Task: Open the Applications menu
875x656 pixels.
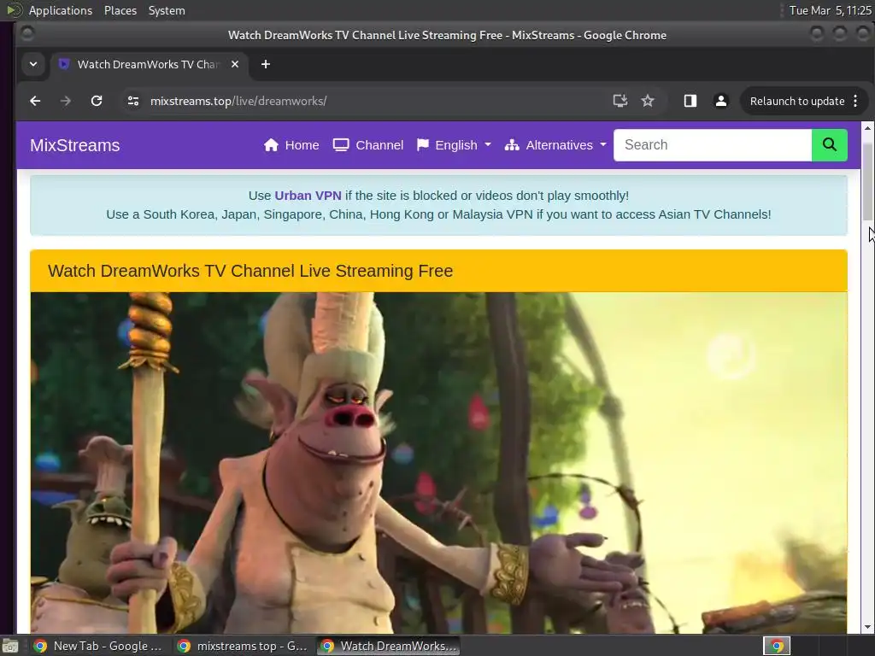Action: (61, 10)
